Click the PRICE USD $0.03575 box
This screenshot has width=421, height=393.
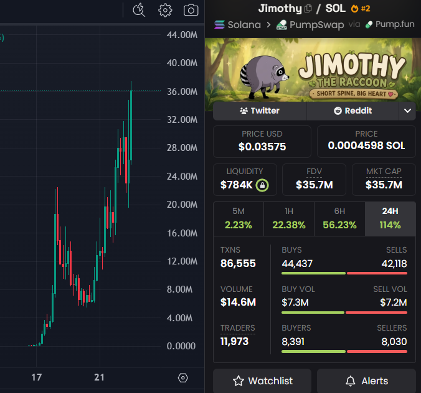point(262,142)
